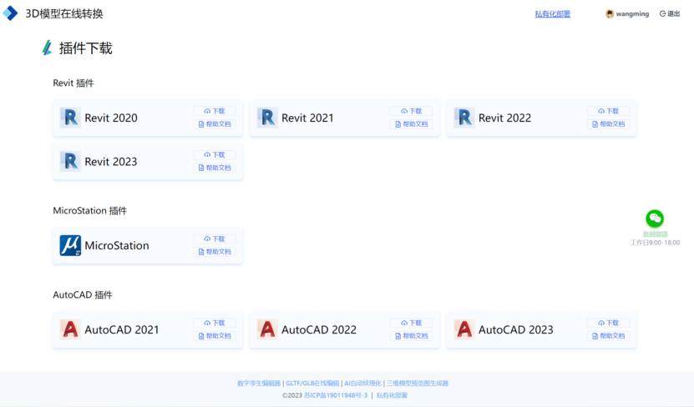The width and height of the screenshot is (694, 407).
Task: Open the GLTF/GLB在线编辑 footer link
Action: pyautogui.click(x=312, y=383)
